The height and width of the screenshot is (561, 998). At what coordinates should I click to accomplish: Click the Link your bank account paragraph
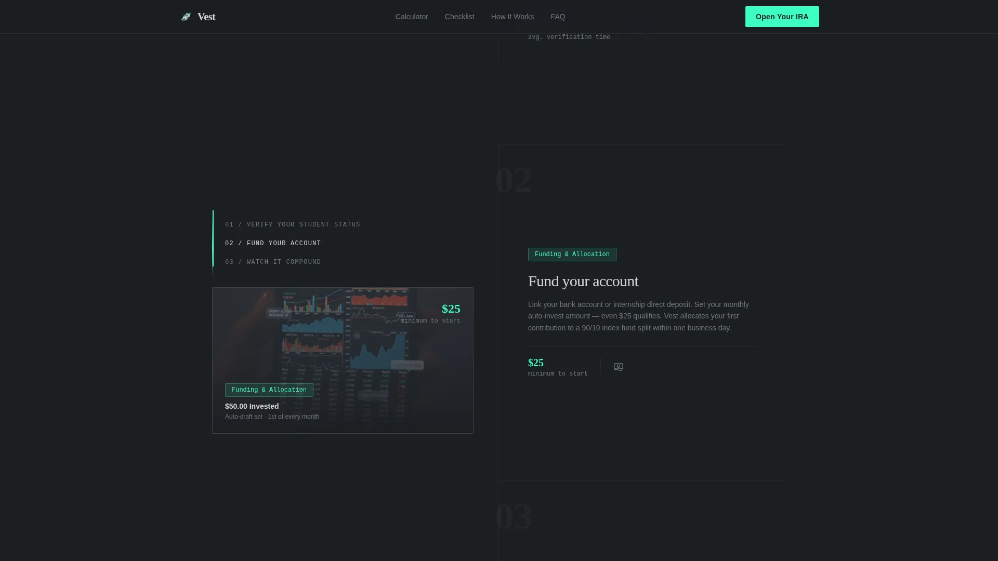pos(638,316)
